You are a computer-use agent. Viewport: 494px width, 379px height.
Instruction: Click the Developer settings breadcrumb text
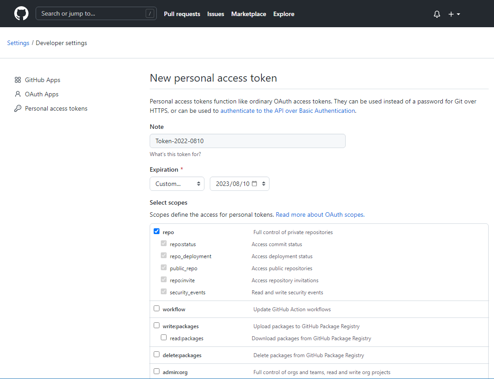coord(61,43)
